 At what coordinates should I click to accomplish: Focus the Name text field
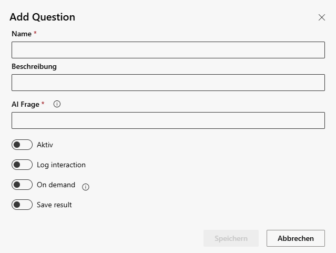(168, 50)
